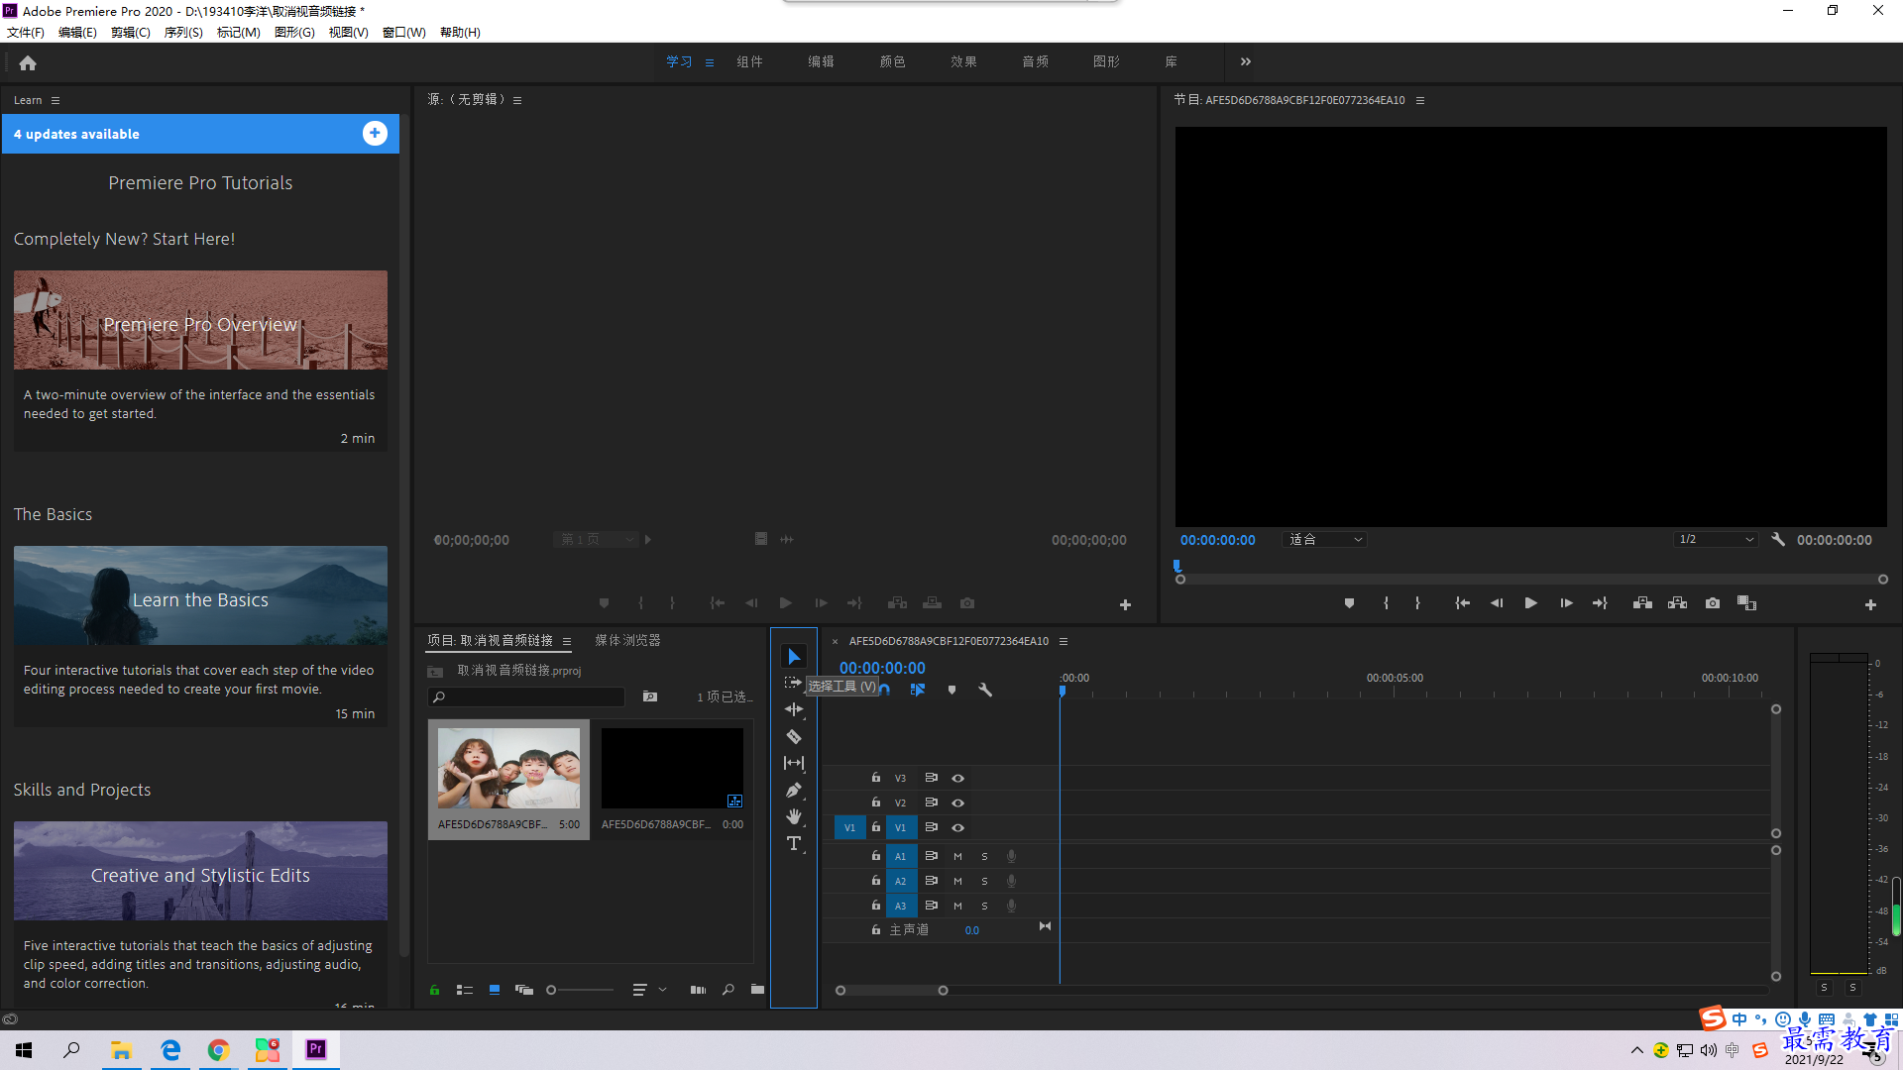Open the 序列(S) menu

click(183, 32)
